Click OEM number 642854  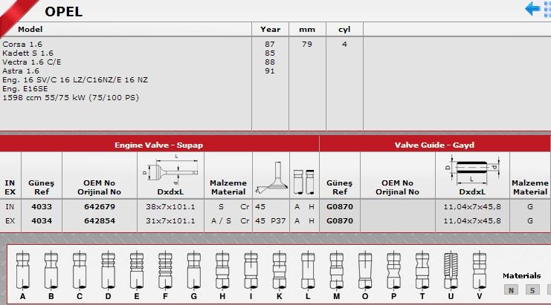click(100, 221)
